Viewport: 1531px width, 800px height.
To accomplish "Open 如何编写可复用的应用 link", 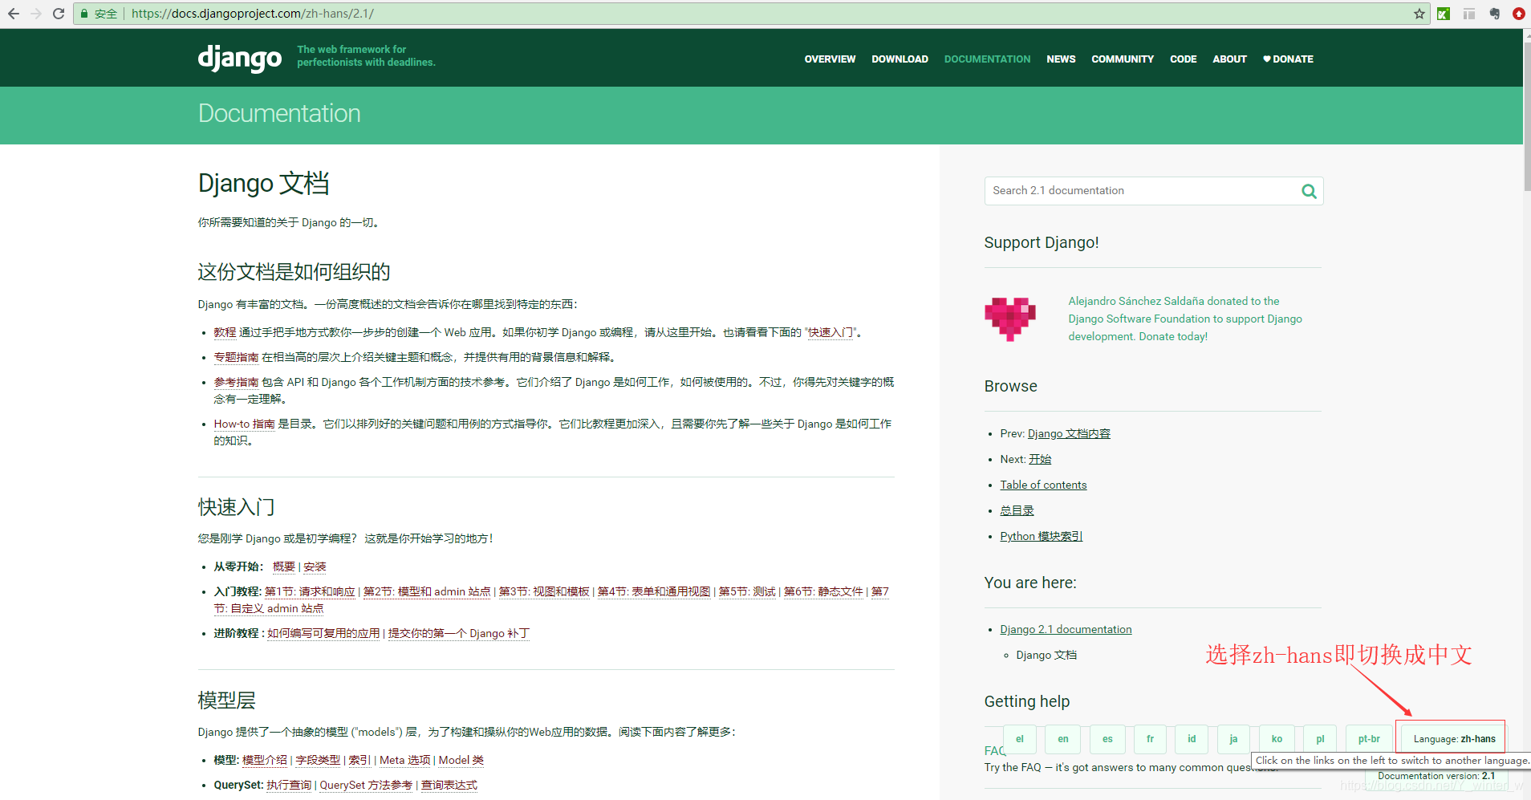I will pos(323,633).
